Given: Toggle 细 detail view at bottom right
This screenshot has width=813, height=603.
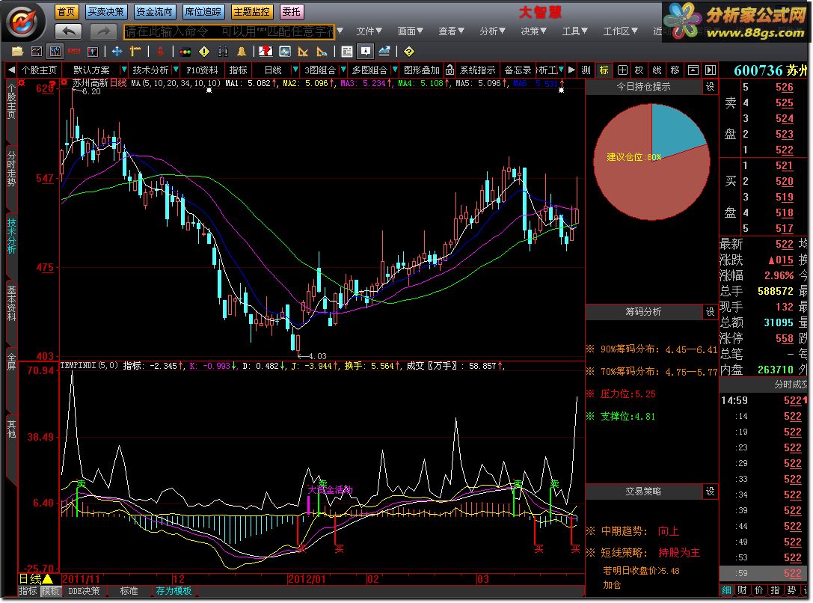Looking at the screenshot, I should click(x=726, y=590).
